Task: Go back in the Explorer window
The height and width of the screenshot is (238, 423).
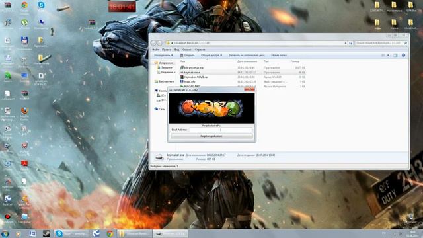Action: point(154,43)
